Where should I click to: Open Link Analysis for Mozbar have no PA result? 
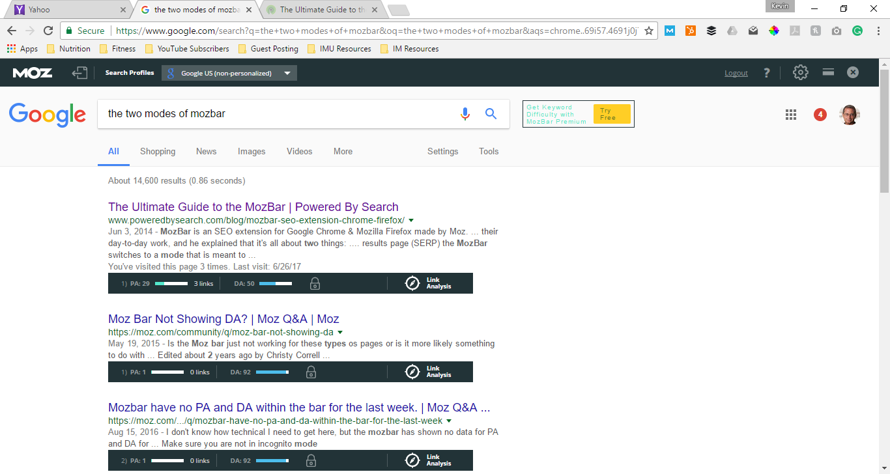pyautogui.click(x=428, y=460)
